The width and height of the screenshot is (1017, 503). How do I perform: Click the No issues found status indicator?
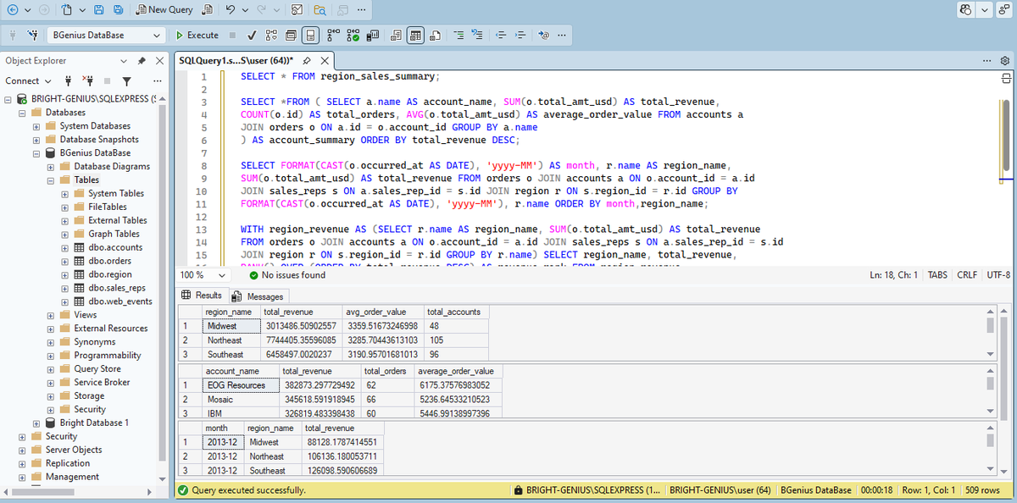point(288,275)
